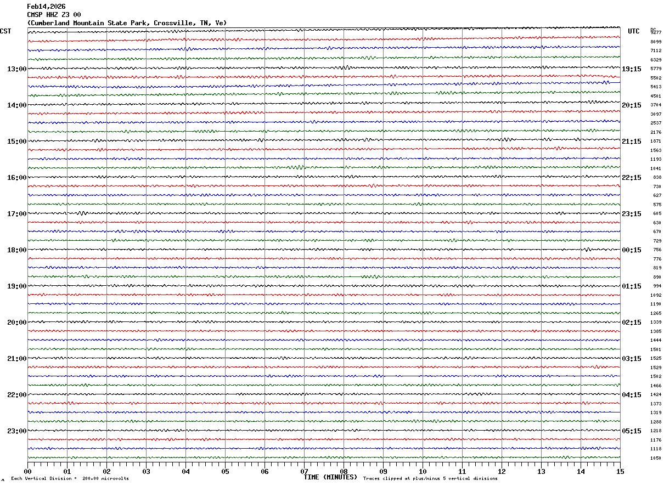The image size is (664, 486).
Task: Click the DC offset value "1444"
Action: (x=656, y=341)
